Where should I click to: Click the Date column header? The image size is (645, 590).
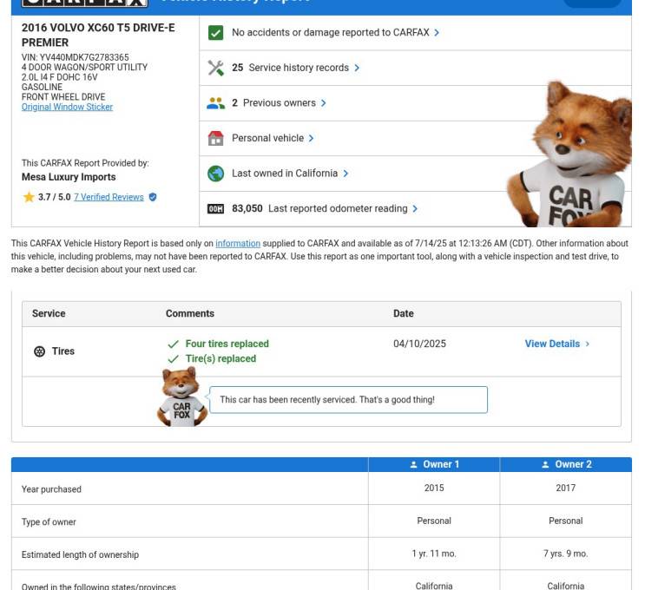(403, 314)
